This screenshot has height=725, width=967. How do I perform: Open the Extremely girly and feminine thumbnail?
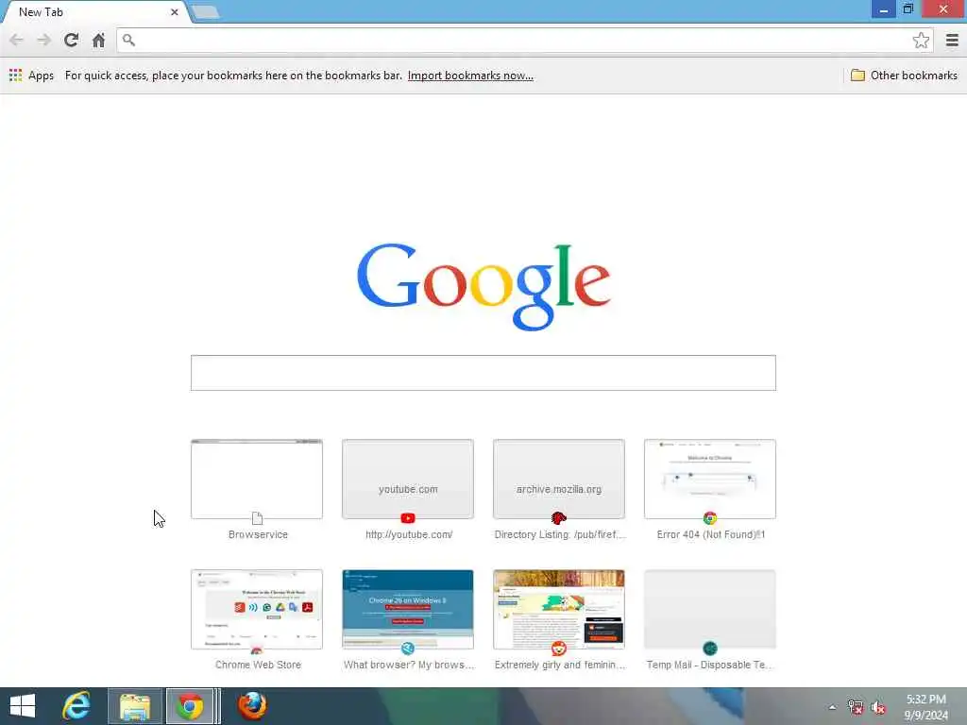[x=559, y=609]
